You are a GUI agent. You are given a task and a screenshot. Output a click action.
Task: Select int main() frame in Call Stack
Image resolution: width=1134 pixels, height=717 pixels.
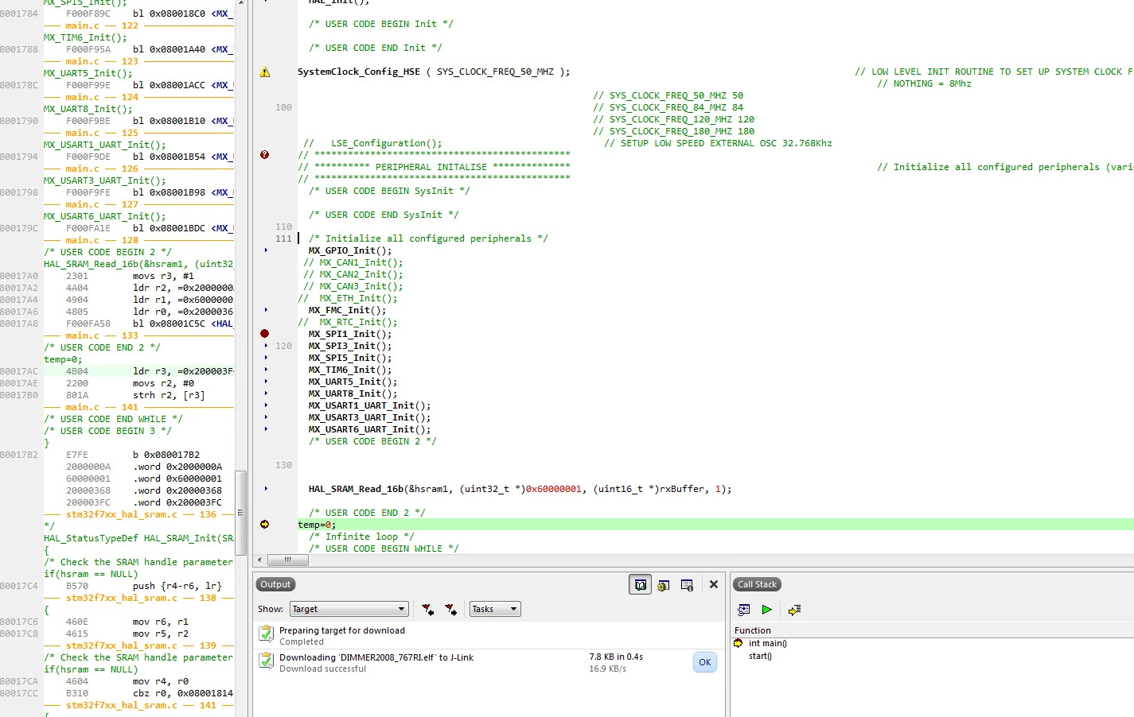(767, 643)
